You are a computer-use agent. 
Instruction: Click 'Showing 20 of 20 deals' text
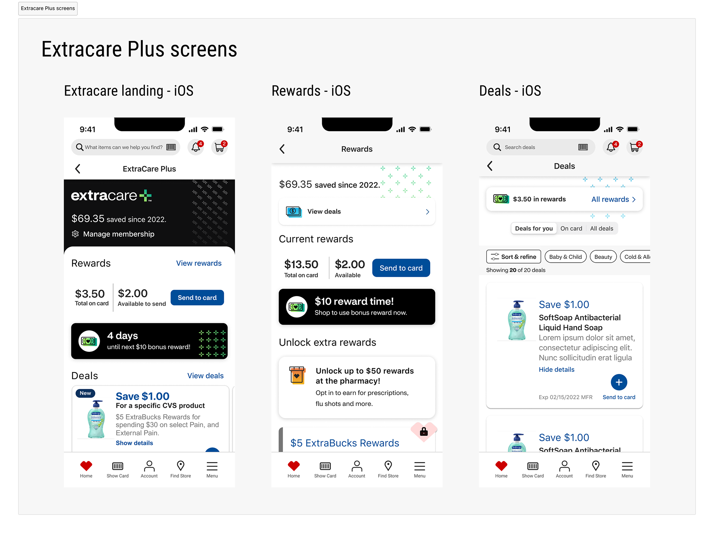[x=515, y=270]
